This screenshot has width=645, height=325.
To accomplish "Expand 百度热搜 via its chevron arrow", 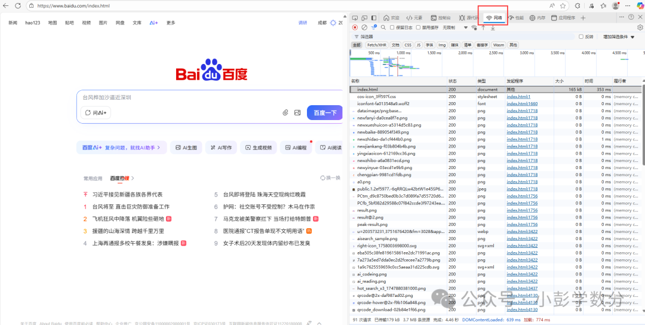I will pos(133,178).
